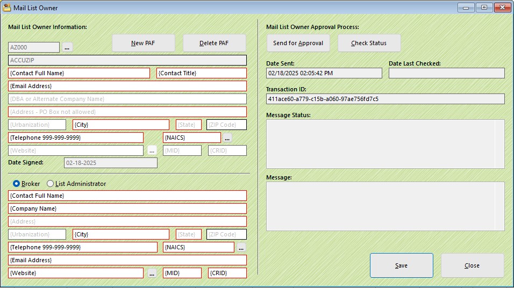This screenshot has width=514, height=288.
Task: Maximize the Mail List Owner window
Action: pos(484,8)
